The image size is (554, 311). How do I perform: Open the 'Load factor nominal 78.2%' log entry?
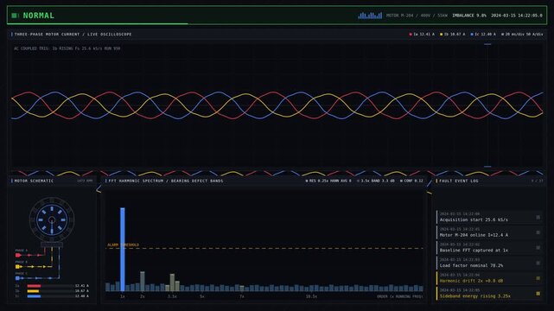click(489, 263)
